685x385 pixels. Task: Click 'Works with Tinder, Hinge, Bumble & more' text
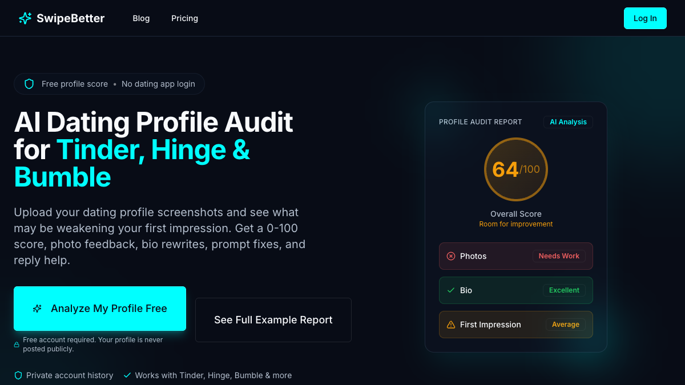[213, 375]
